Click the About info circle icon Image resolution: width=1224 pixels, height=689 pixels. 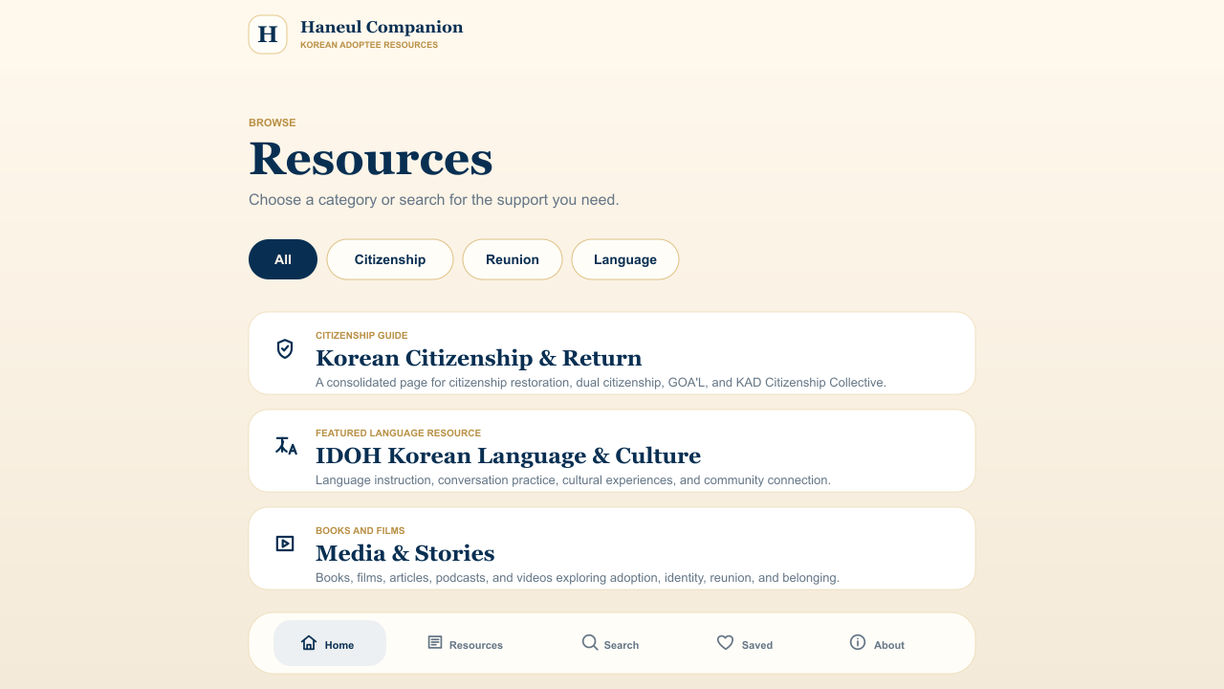[x=858, y=642]
